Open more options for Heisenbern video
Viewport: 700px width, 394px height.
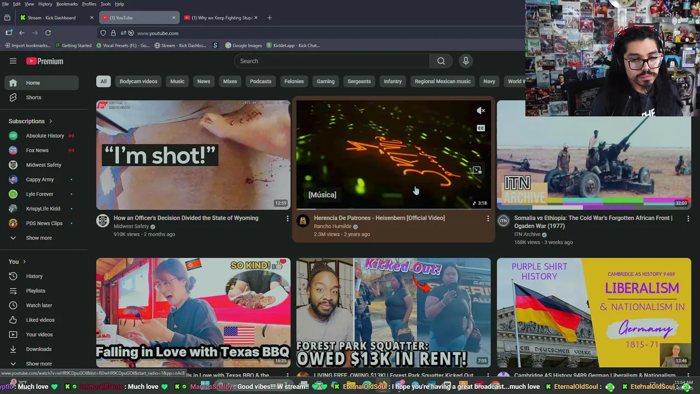click(x=488, y=218)
